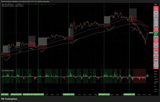Click the 15:30 tick on the time axis
The width and height of the screenshot is (160, 102).
coord(150,95)
